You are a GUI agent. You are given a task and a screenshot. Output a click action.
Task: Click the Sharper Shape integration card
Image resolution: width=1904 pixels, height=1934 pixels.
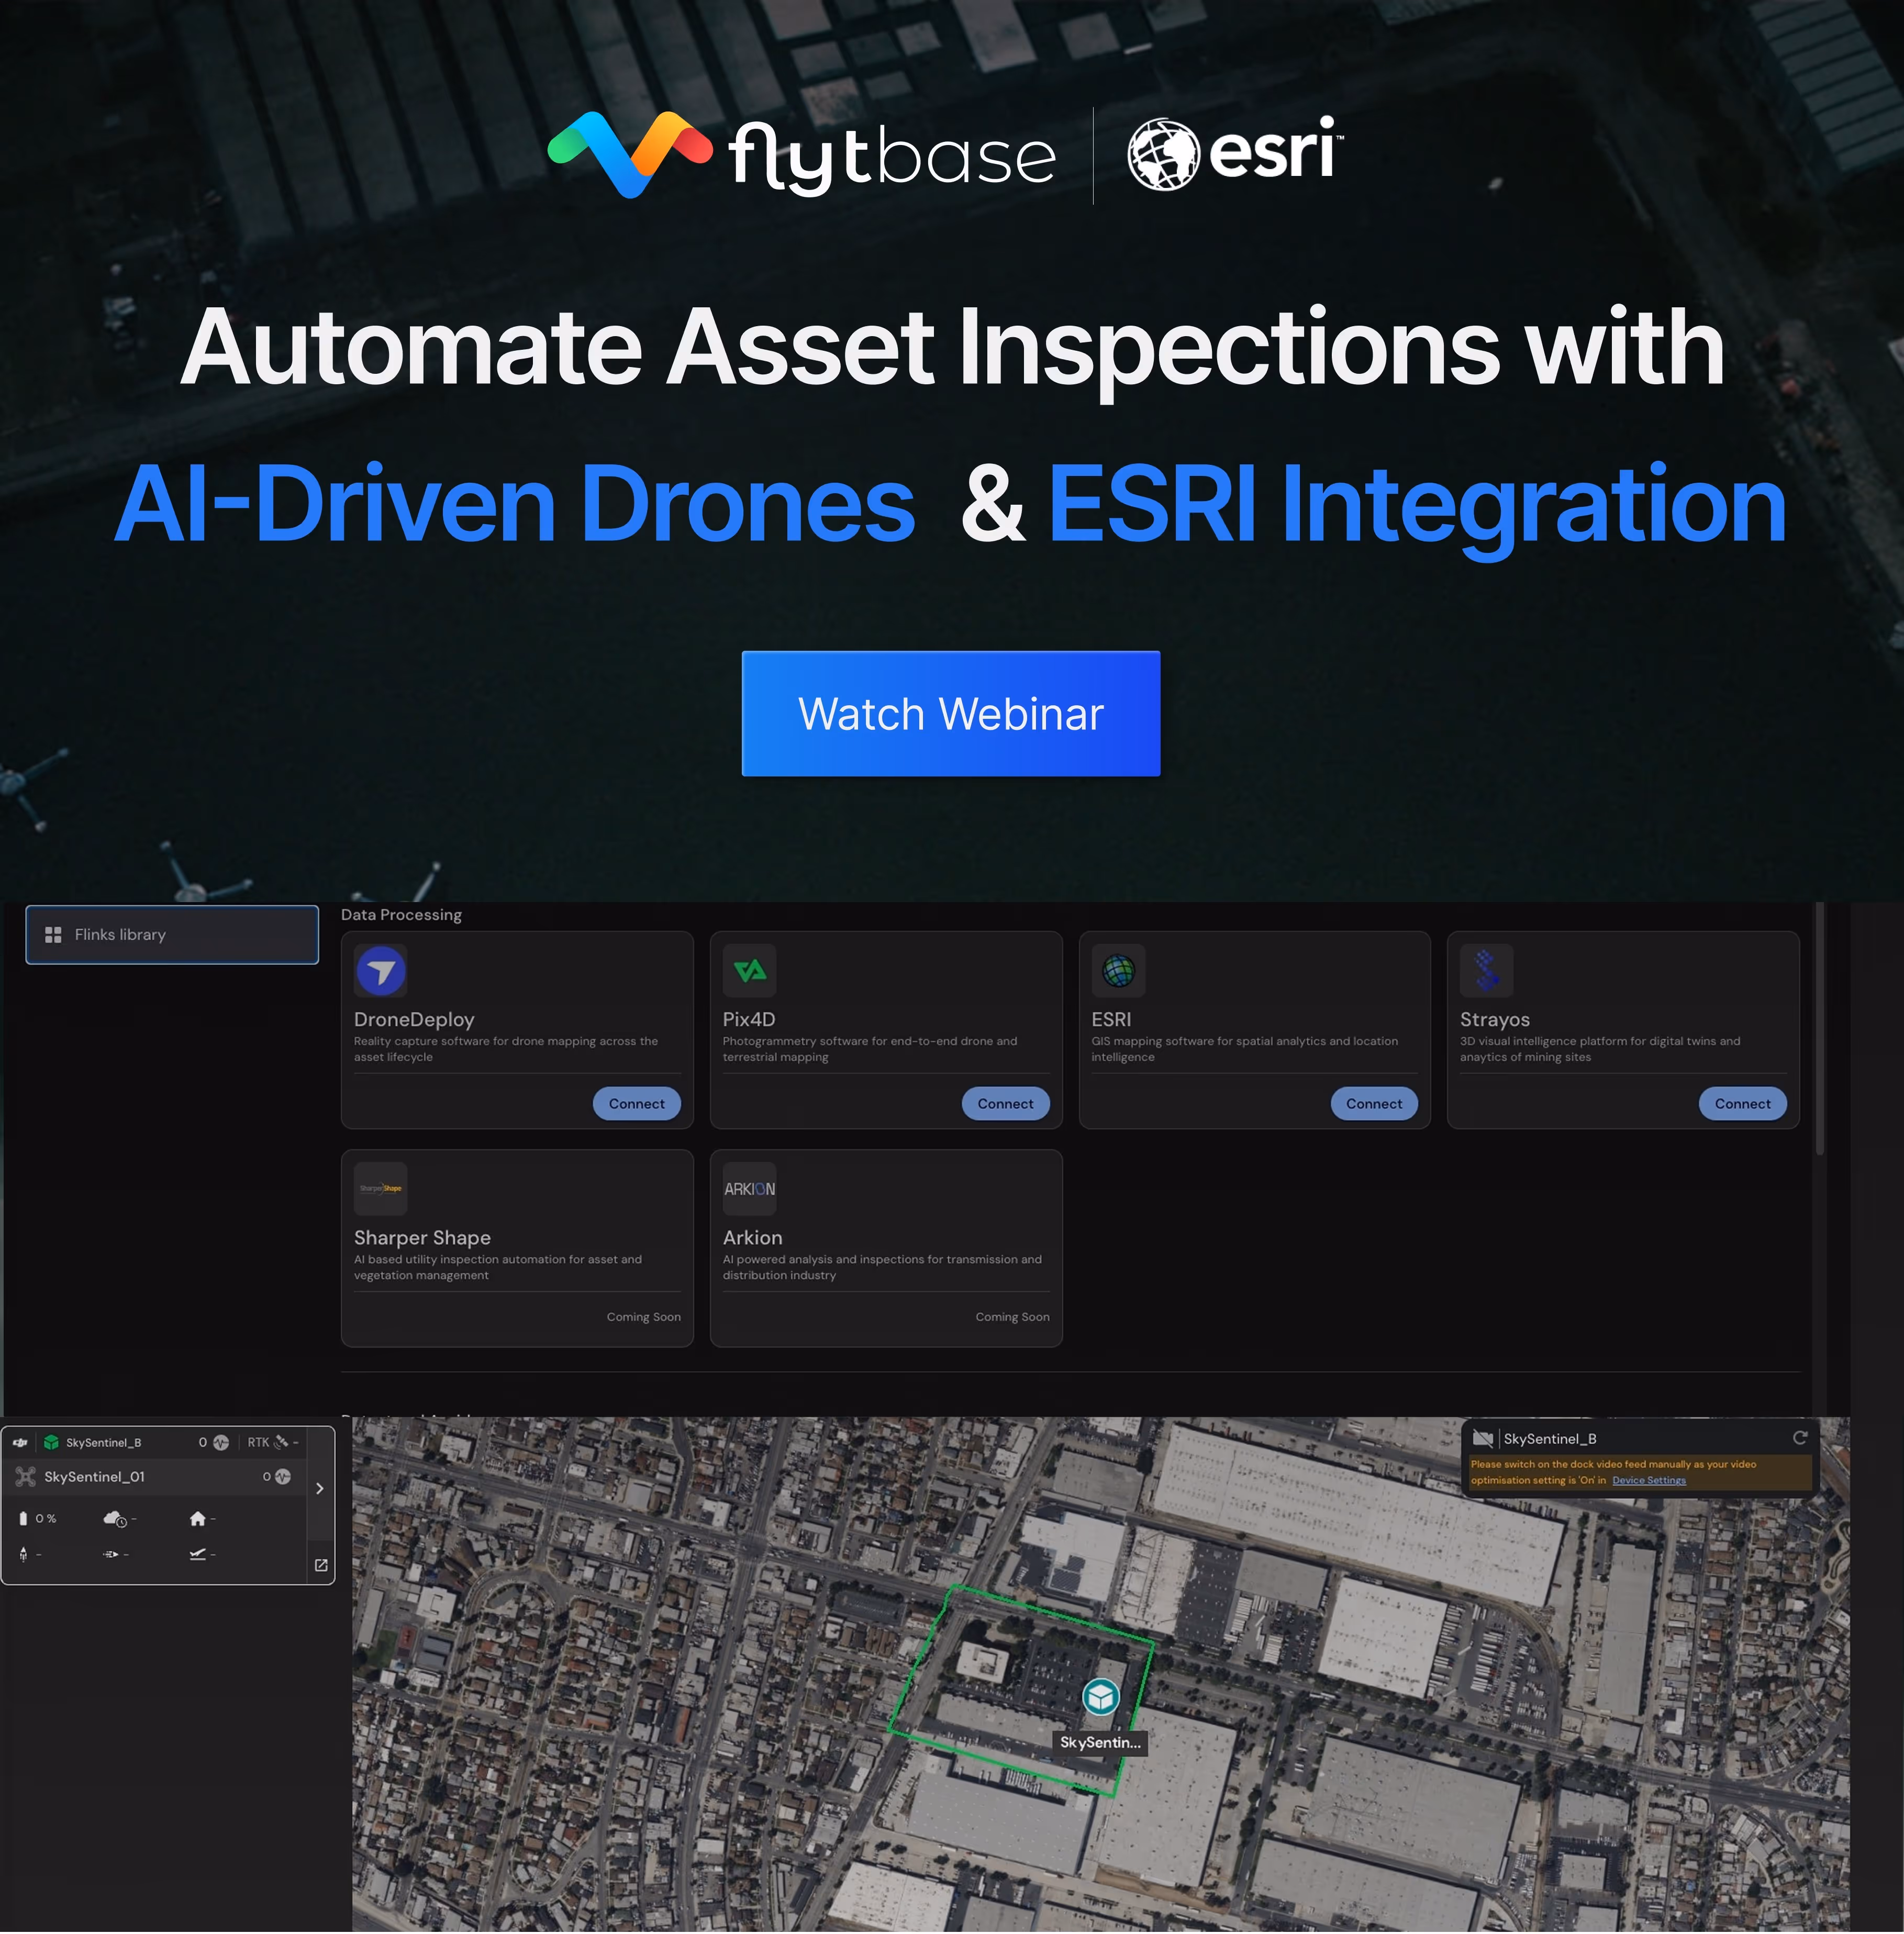tap(516, 1247)
